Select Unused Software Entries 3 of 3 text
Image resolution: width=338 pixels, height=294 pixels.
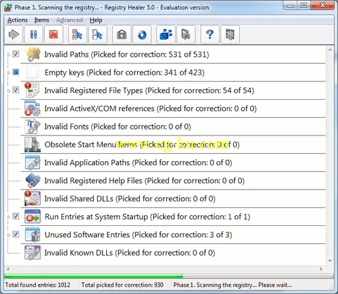(x=138, y=235)
